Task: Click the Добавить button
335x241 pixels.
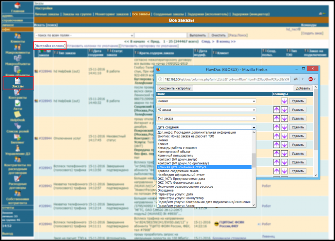Action: 303,88
